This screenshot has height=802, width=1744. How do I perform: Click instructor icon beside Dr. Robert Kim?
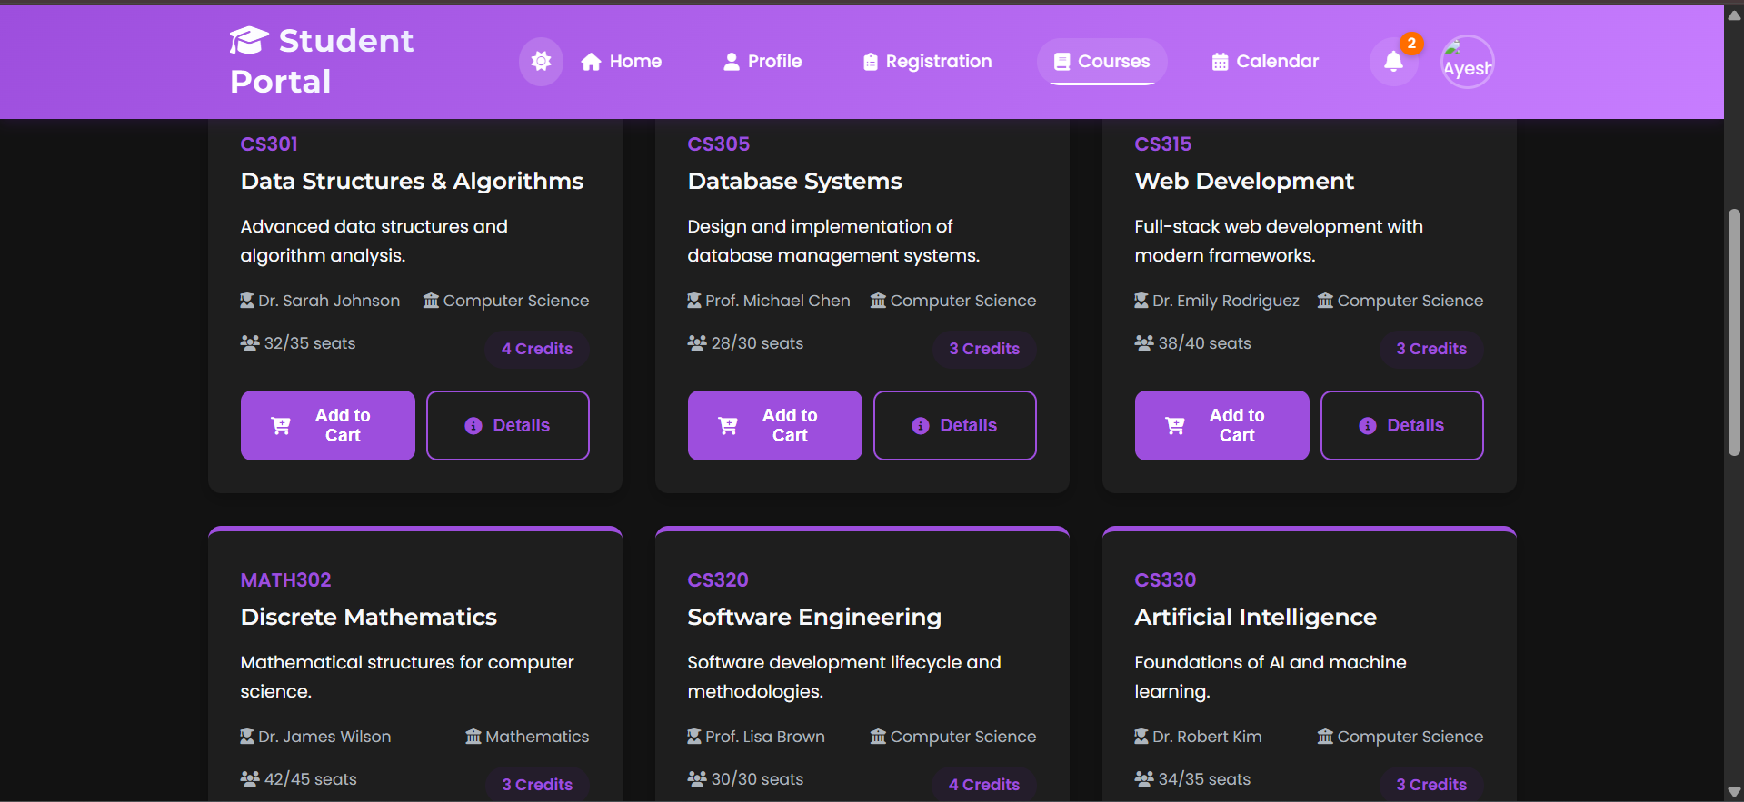tap(1141, 736)
